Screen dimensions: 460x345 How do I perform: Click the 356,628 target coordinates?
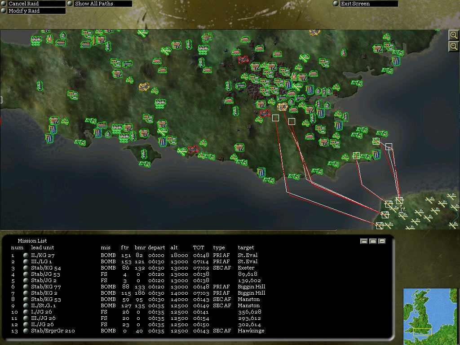pyautogui.click(x=249, y=312)
